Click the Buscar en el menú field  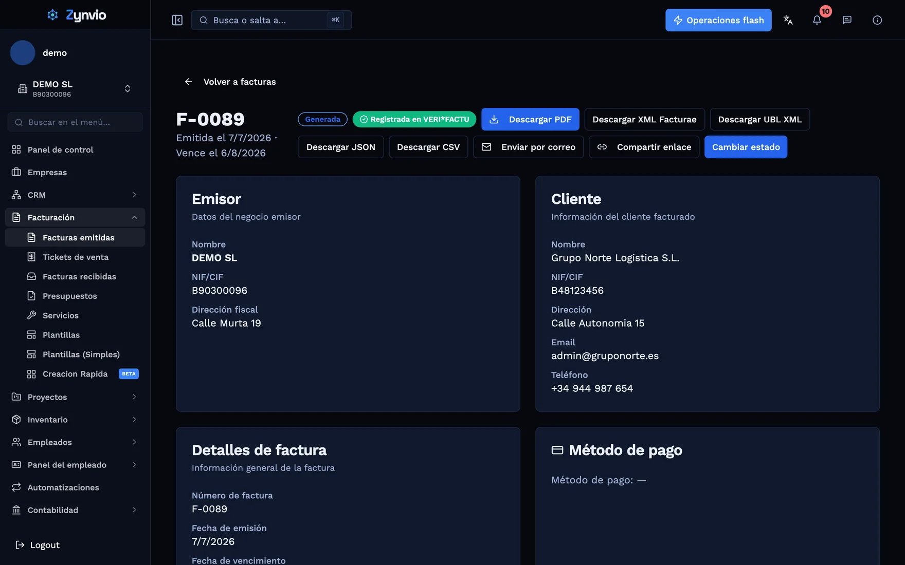click(x=75, y=122)
